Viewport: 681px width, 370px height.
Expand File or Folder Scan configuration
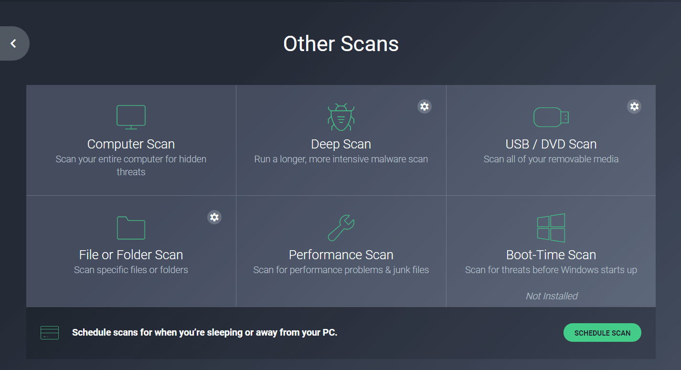[214, 217]
